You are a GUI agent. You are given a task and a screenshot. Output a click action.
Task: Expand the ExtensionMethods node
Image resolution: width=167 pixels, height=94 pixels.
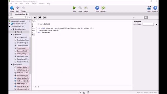pyautogui.click(x=9, y=24)
